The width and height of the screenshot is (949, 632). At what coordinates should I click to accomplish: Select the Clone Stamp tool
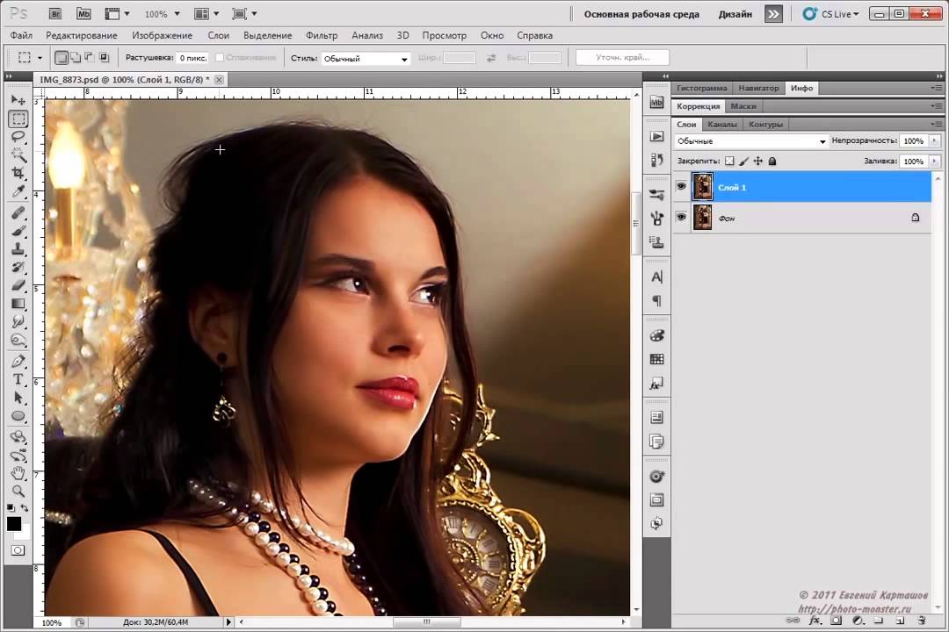tap(18, 248)
